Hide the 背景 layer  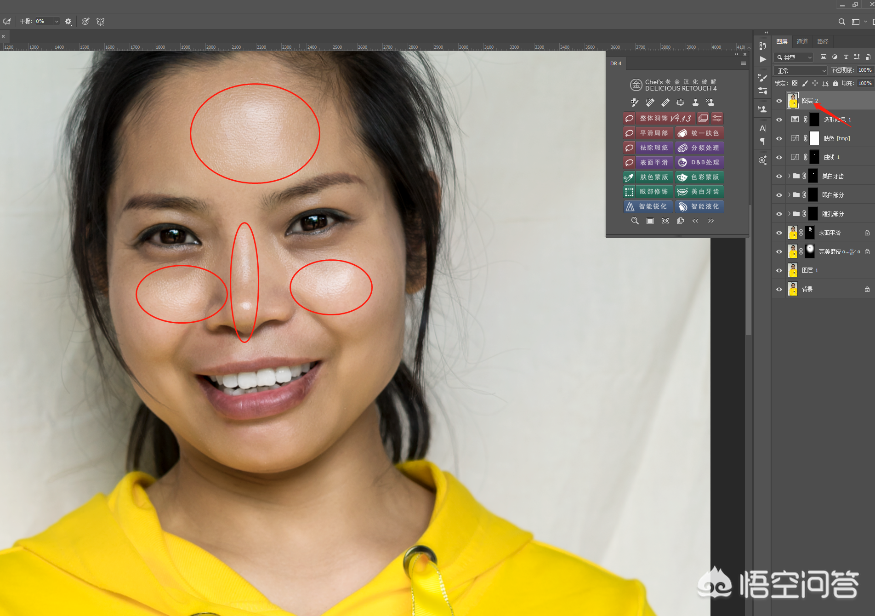779,289
